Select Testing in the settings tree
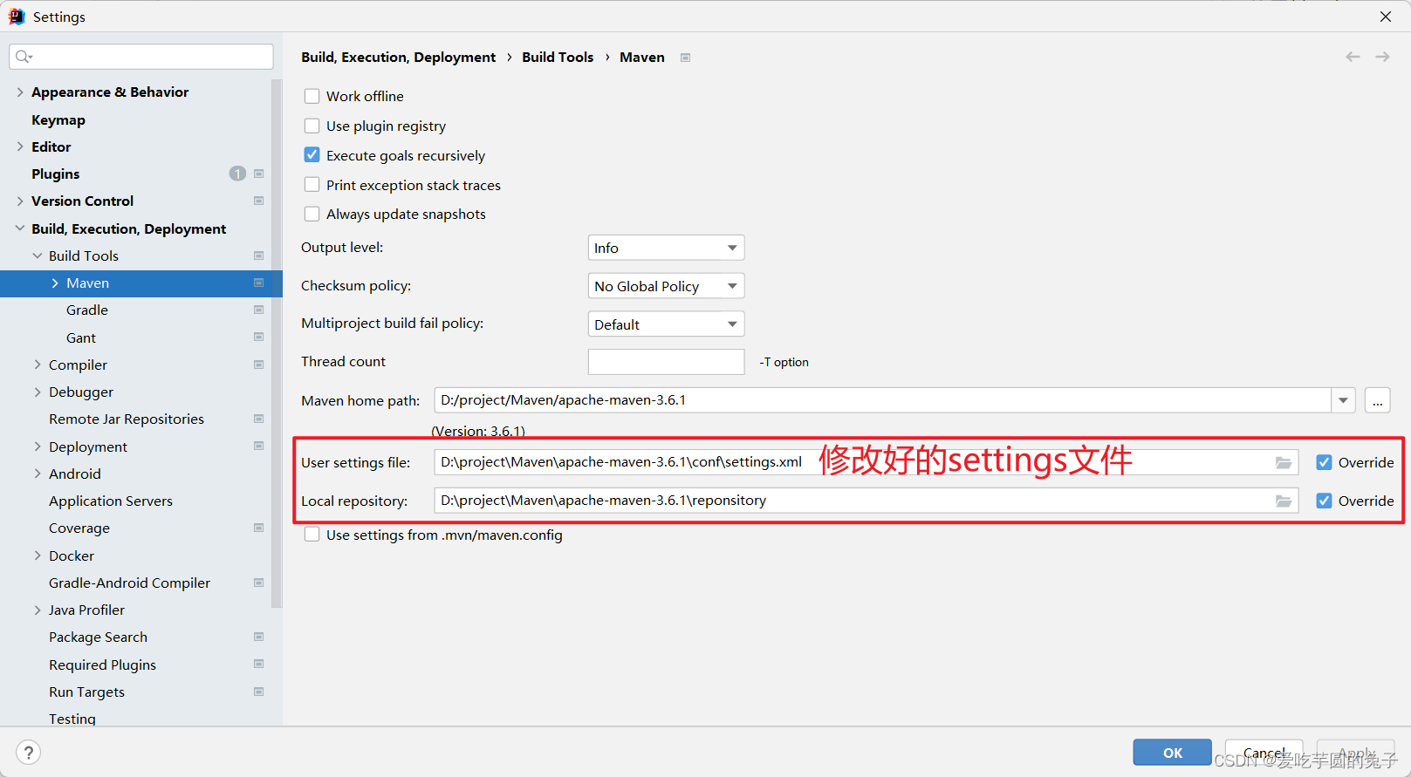 (x=72, y=719)
